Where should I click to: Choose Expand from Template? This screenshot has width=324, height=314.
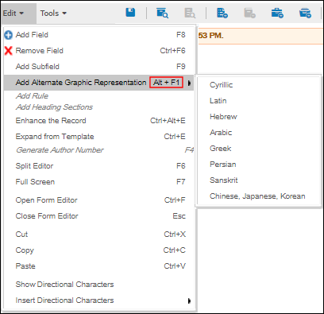99,137
